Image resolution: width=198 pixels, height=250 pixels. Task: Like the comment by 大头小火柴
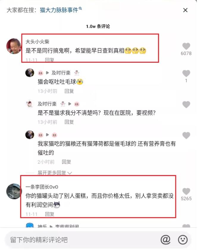[186, 46]
